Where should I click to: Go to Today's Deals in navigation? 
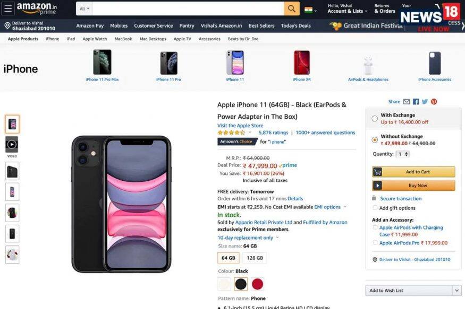pyautogui.click(x=295, y=26)
